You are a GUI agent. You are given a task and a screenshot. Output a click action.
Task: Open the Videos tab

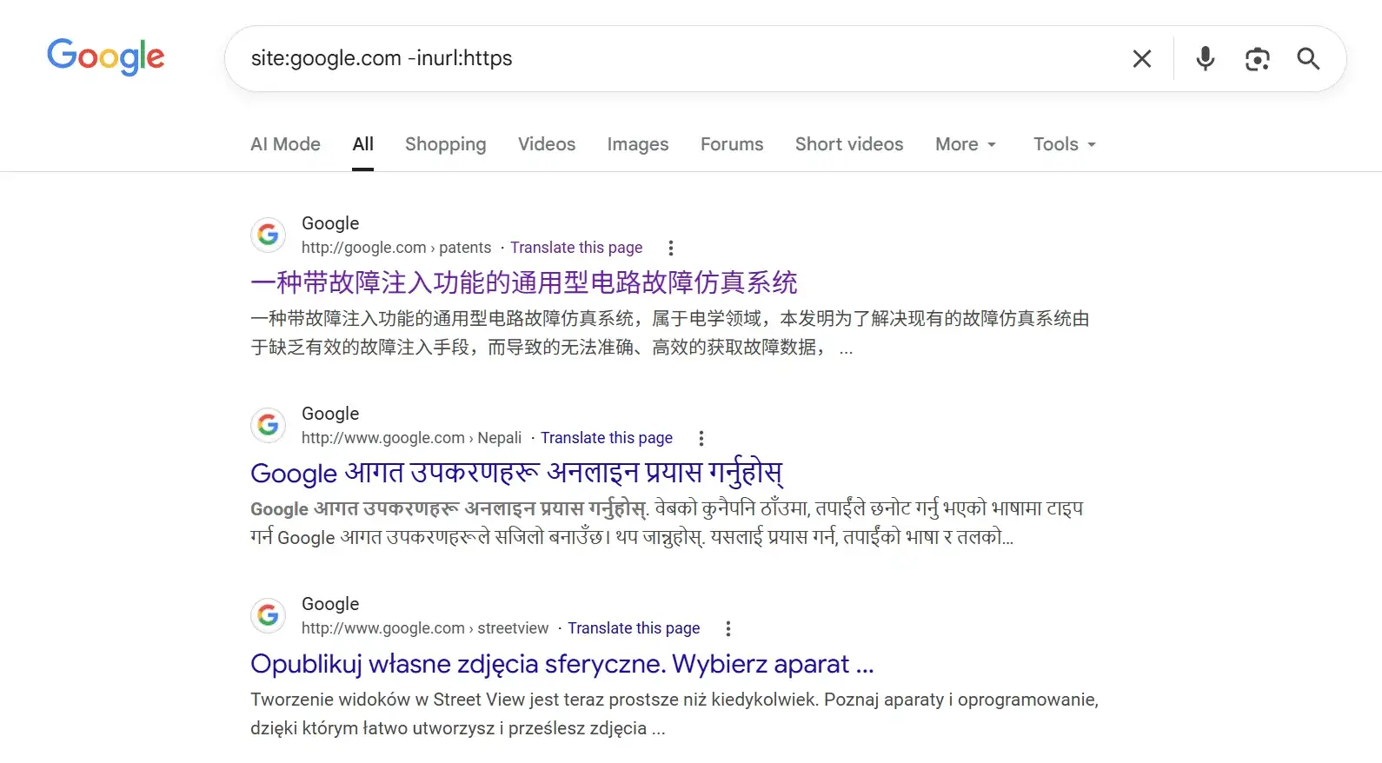point(547,144)
